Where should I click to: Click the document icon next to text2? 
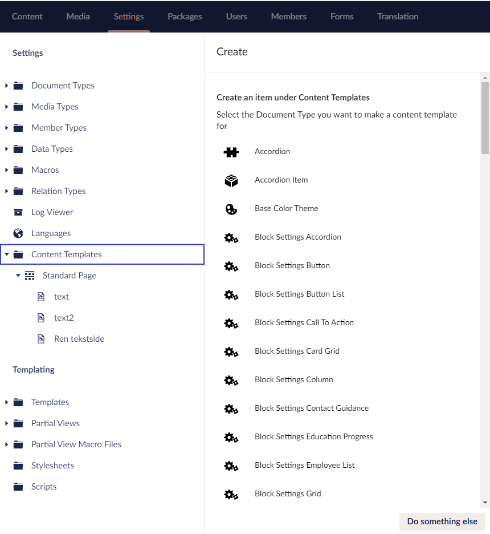[41, 318]
